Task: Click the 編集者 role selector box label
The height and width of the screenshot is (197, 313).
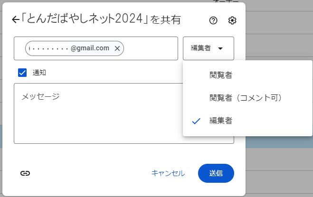Action: pos(200,48)
